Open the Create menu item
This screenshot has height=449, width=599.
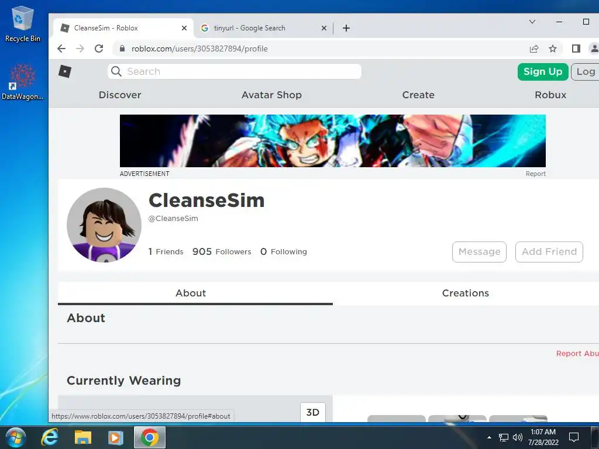(x=418, y=95)
